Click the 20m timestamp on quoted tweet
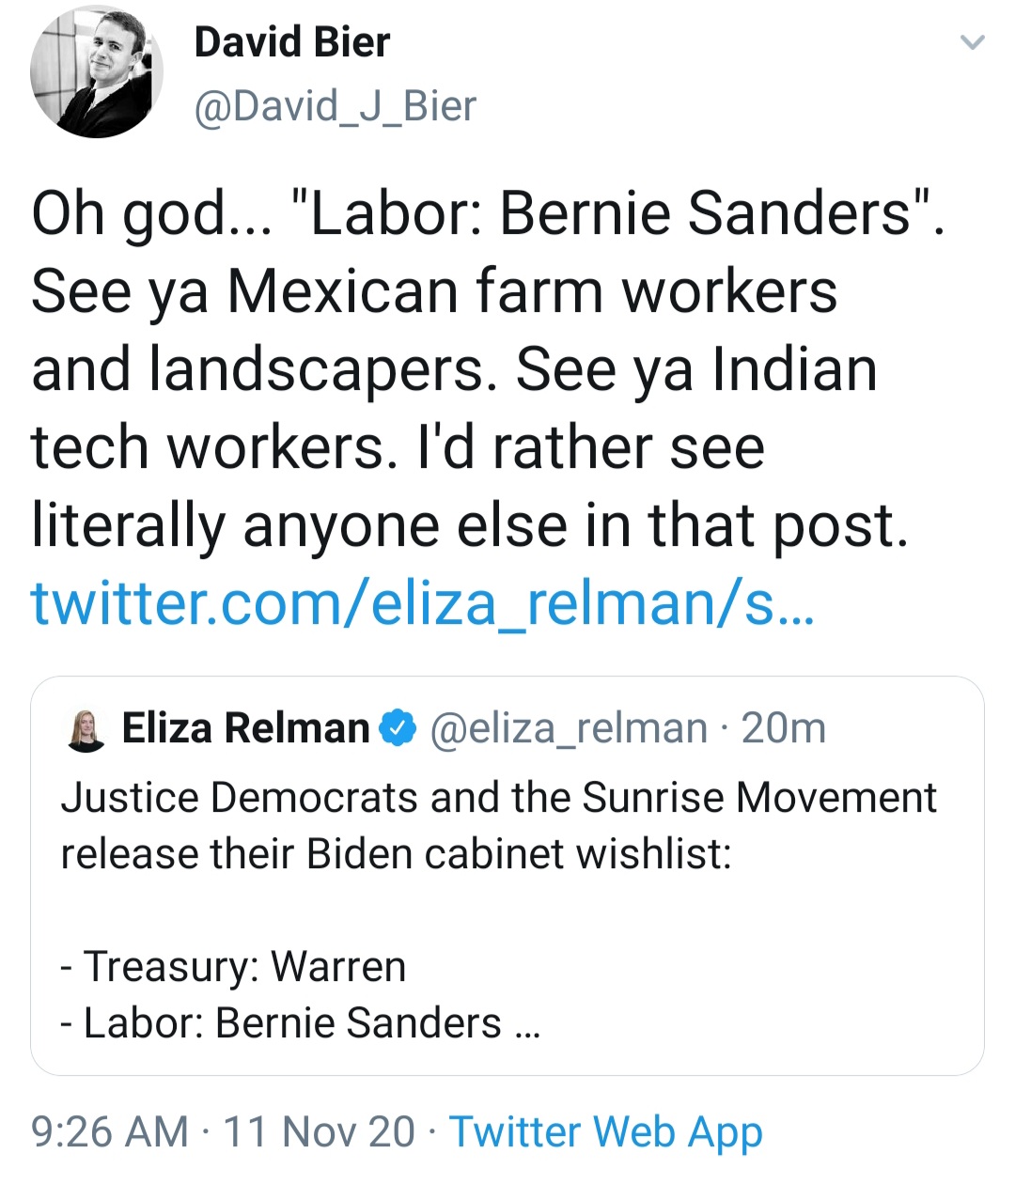The height and width of the screenshot is (1184, 1015). pos(783,728)
